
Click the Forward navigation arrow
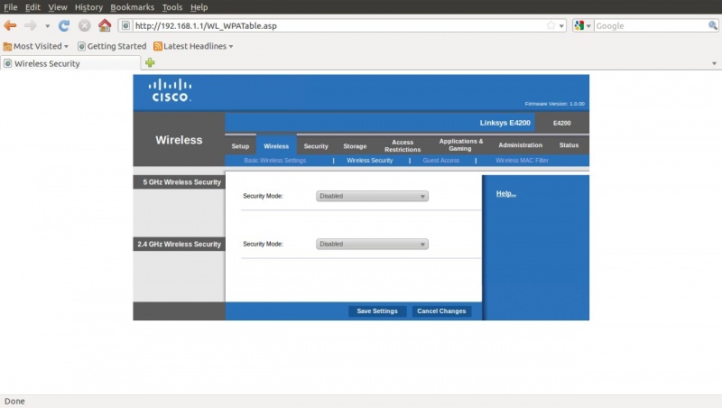[31, 26]
